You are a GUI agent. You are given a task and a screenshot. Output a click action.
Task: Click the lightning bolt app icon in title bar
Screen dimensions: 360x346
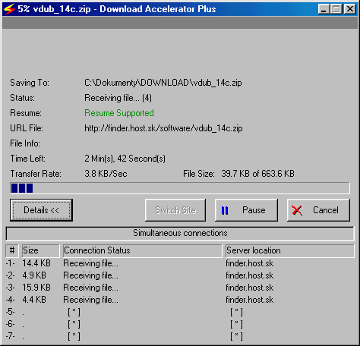(x=10, y=9)
